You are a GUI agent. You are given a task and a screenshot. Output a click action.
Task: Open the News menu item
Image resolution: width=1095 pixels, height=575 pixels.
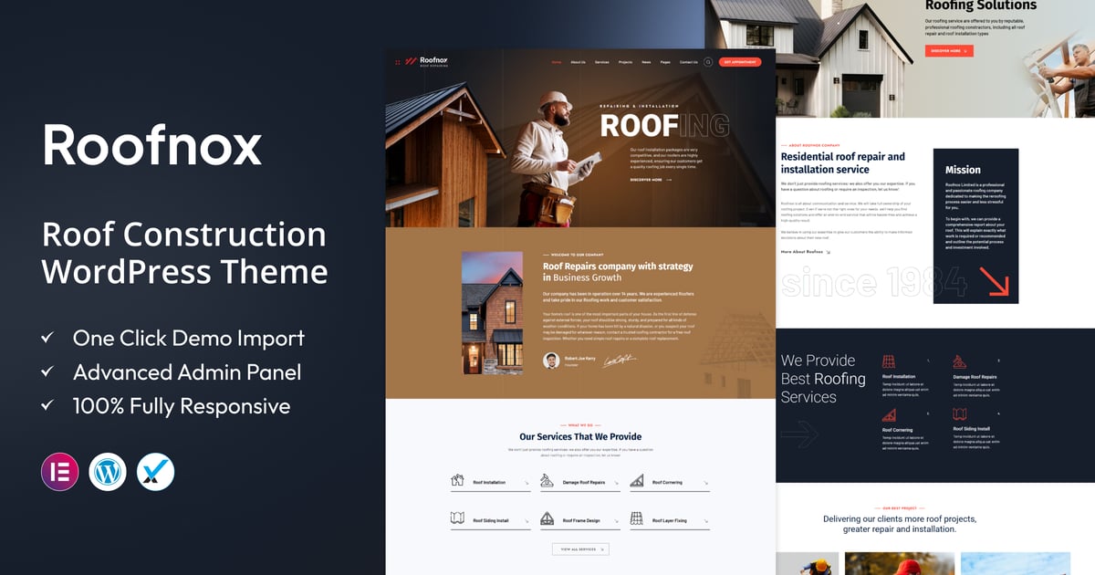646,62
